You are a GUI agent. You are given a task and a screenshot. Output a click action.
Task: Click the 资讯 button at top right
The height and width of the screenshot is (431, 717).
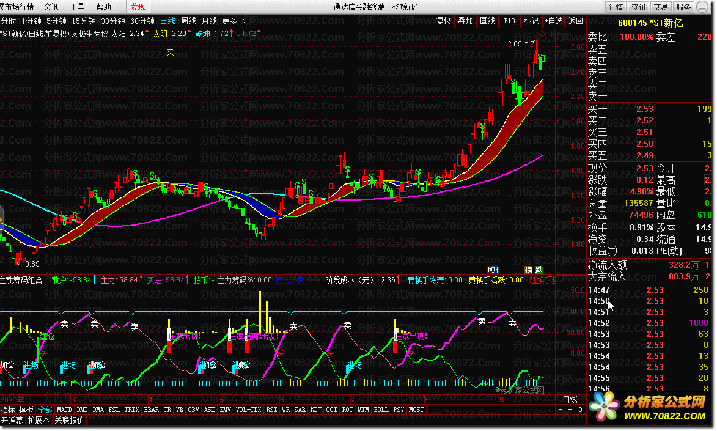pyautogui.click(x=638, y=7)
